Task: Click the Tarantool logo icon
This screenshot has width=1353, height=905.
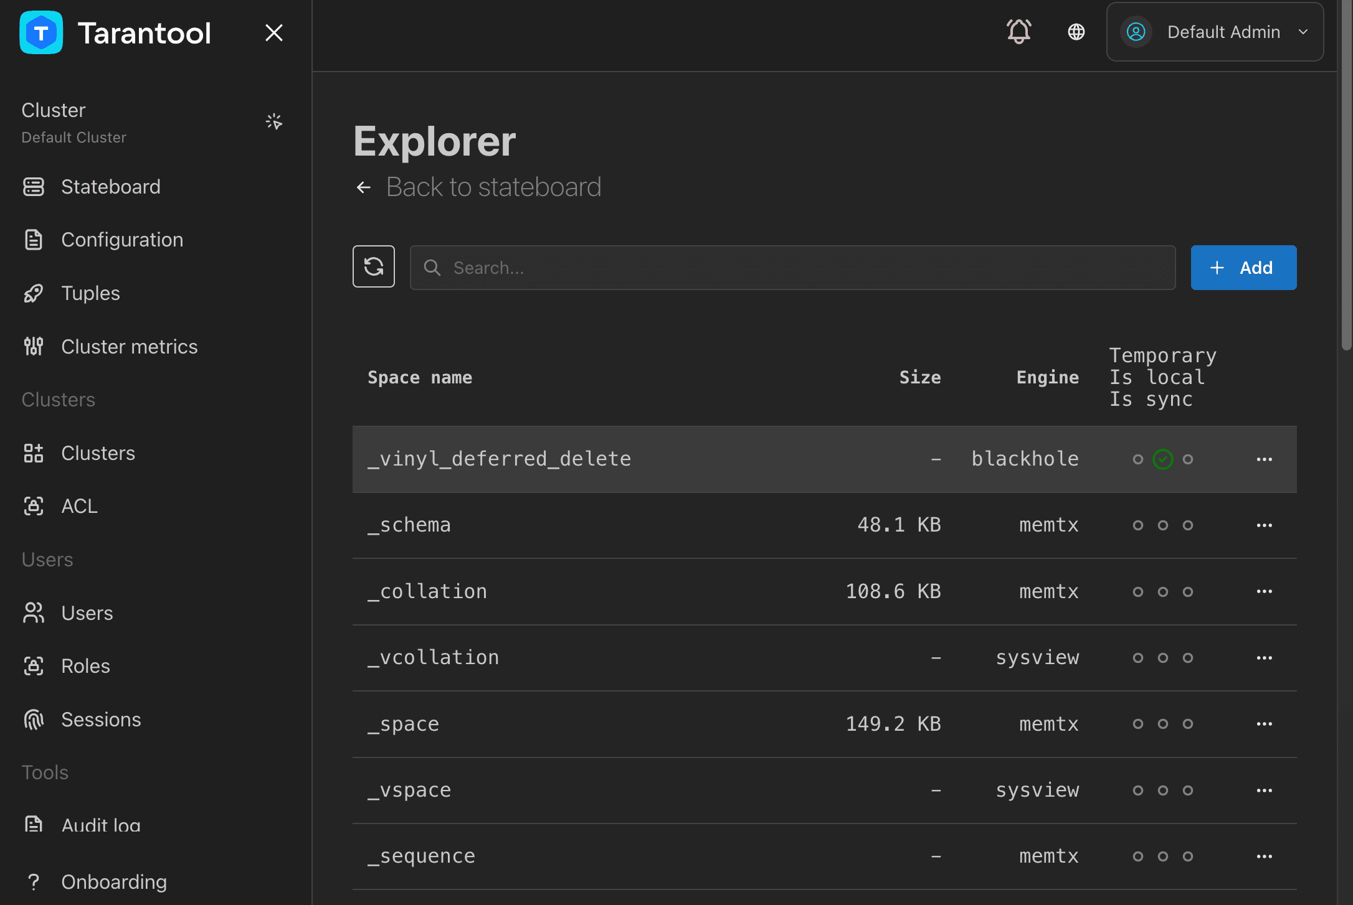Action: 41,32
